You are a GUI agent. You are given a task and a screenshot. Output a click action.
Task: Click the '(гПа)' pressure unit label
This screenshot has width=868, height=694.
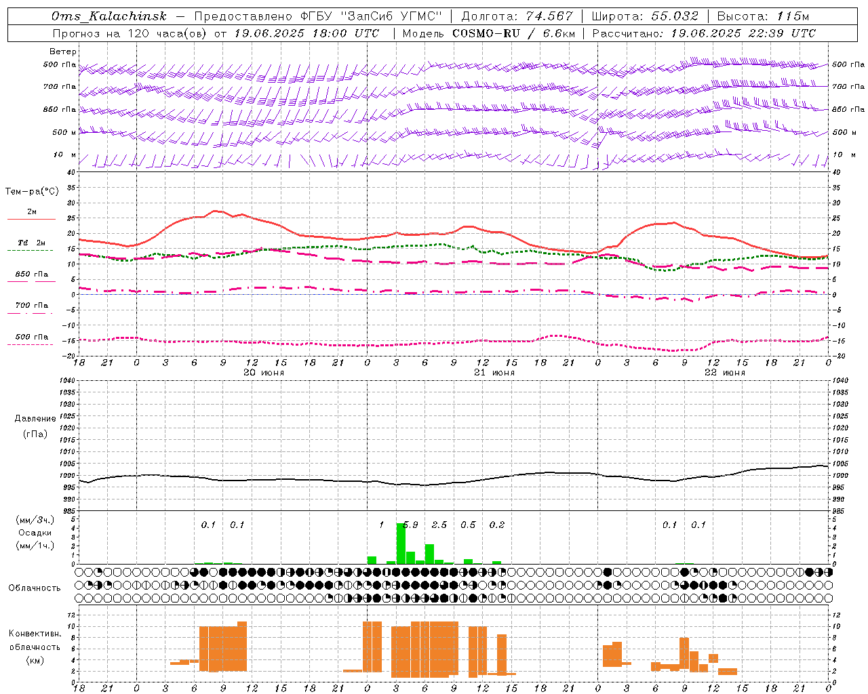[35, 434]
